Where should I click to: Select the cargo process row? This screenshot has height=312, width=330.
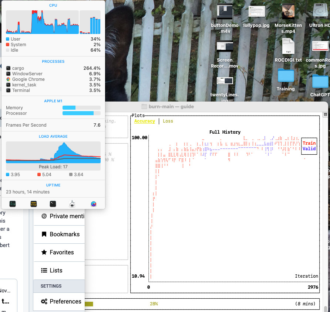tap(53, 68)
